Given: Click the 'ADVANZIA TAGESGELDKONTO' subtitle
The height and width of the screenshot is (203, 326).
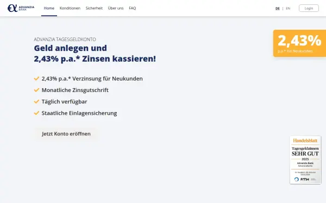Looking at the screenshot, I should [65, 40].
